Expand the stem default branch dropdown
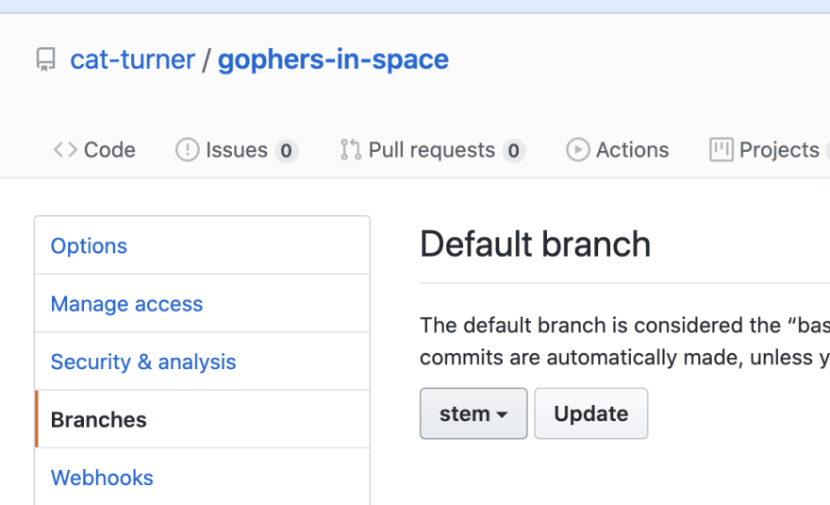This screenshot has height=505, width=830. pos(473,413)
